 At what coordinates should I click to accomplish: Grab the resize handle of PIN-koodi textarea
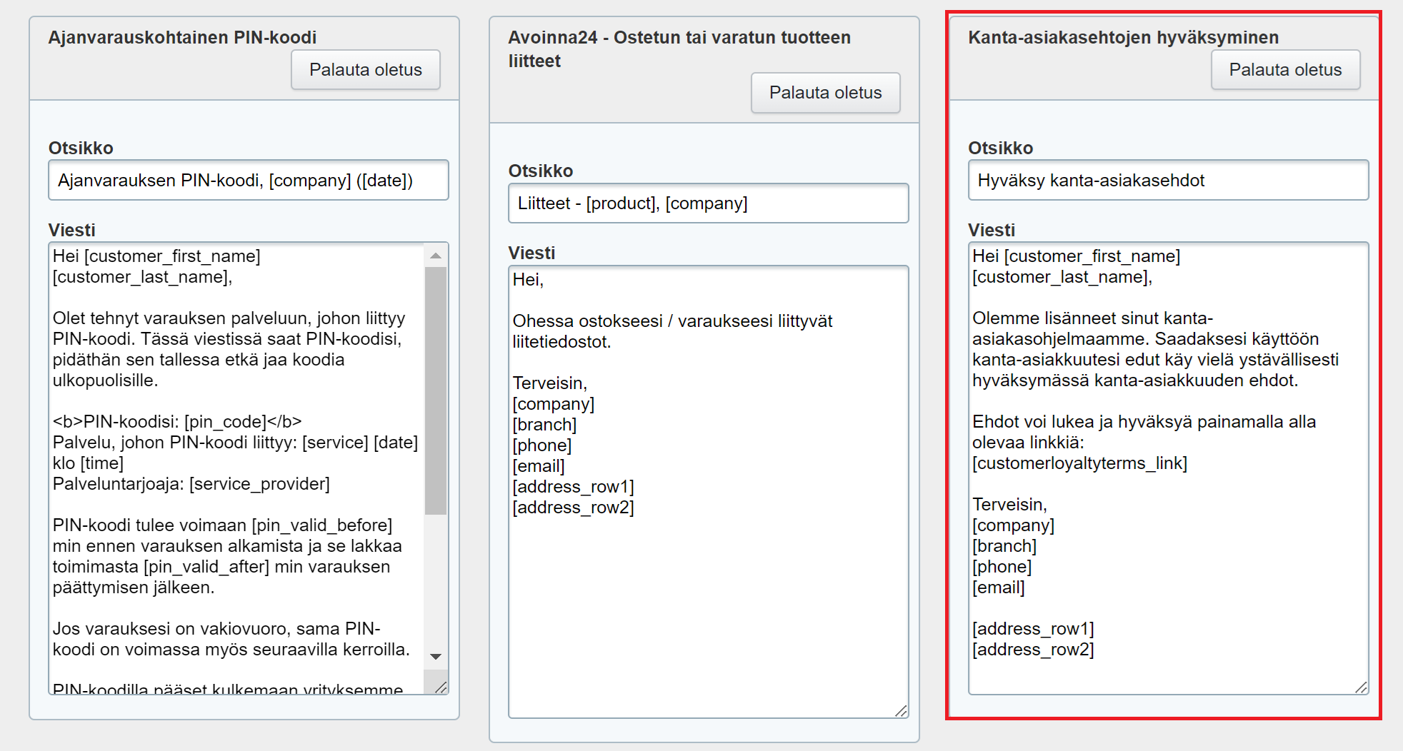pyautogui.click(x=441, y=687)
